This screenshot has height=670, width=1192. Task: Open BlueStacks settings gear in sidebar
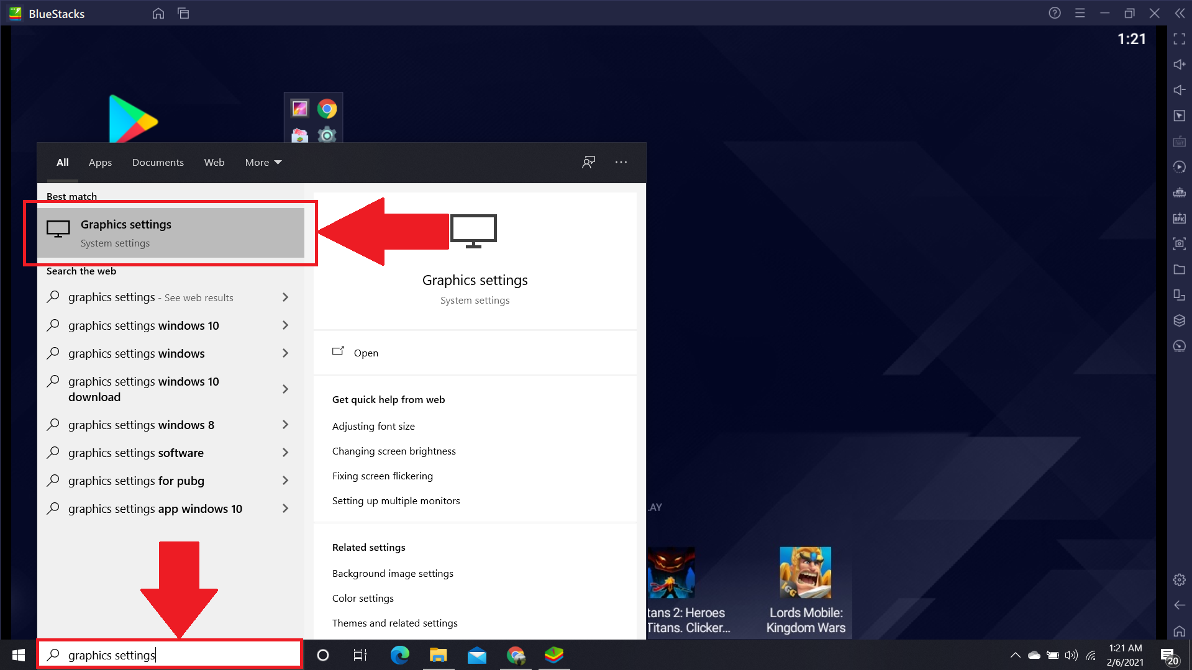pyautogui.click(x=1180, y=580)
